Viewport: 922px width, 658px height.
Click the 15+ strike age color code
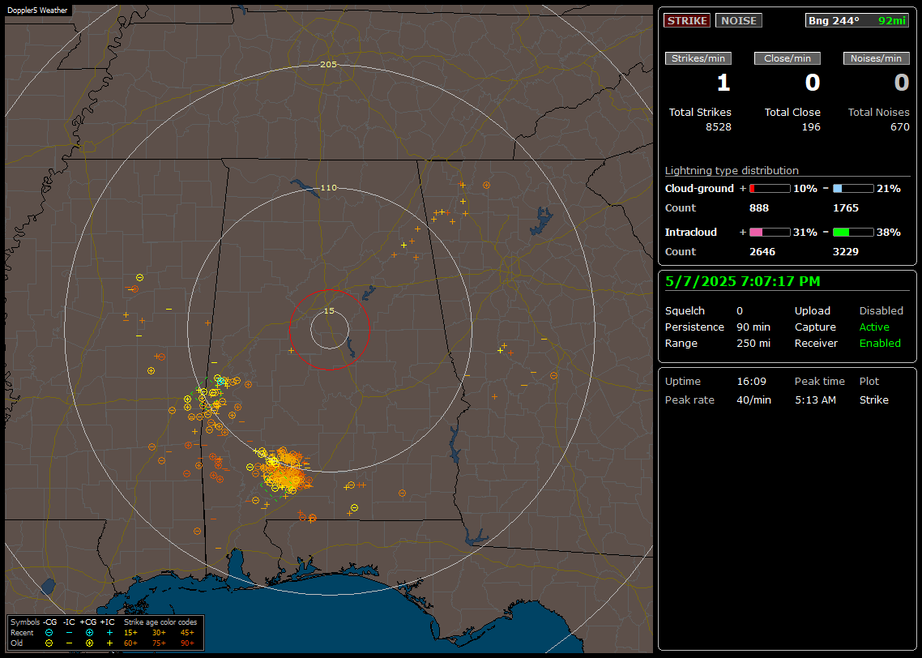click(x=130, y=633)
